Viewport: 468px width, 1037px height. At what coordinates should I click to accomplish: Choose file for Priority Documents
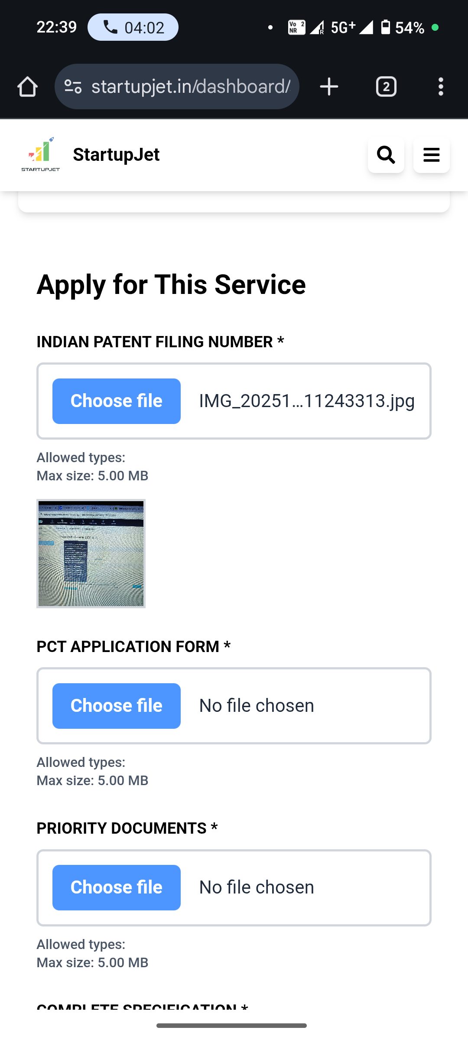coord(117,887)
